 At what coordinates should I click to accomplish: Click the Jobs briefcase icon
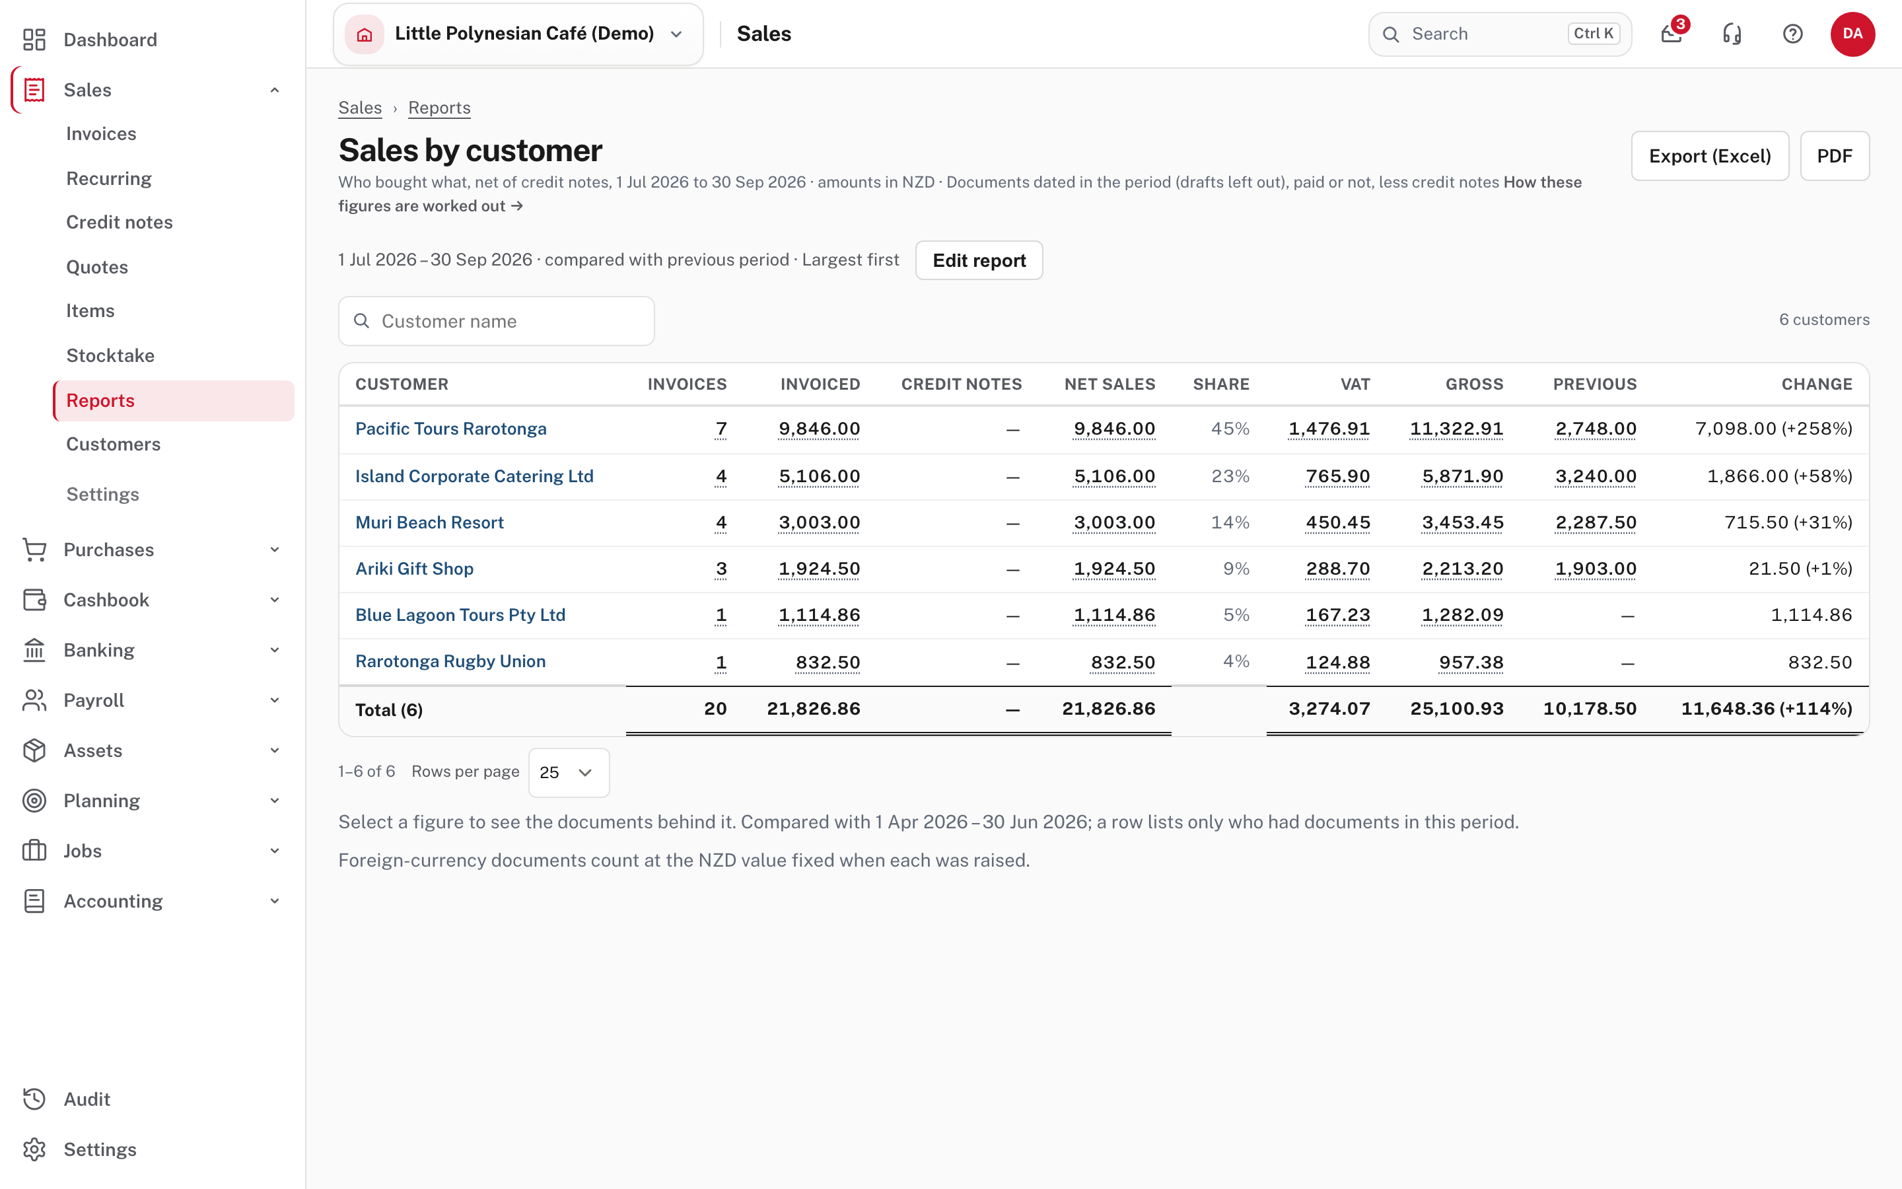point(34,851)
